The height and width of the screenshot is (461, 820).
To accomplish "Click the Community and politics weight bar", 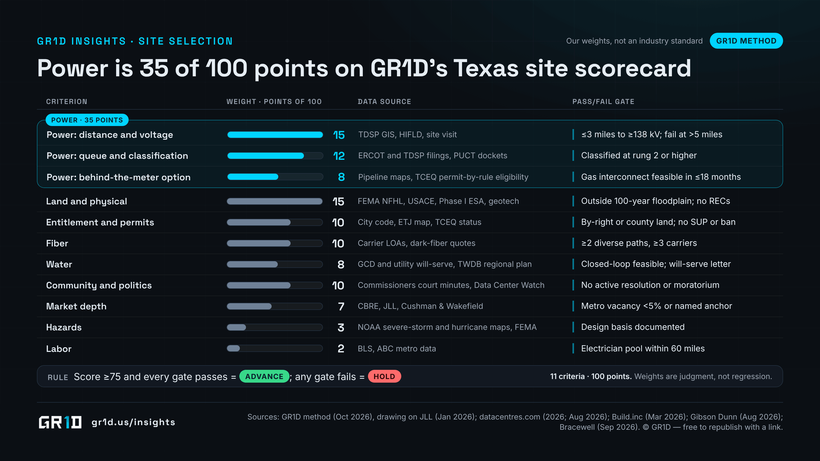I will point(274,285).
